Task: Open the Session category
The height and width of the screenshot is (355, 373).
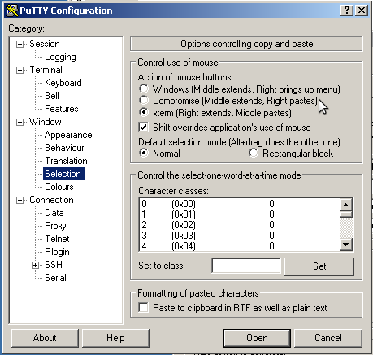Action: (x=45, y=44)
